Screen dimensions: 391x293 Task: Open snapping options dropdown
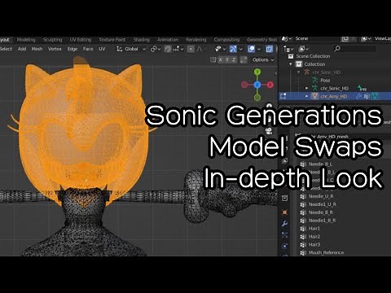tap(178, 49)
